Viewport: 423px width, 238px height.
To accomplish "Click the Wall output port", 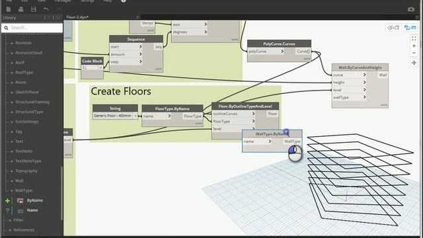I will (383, 75).
